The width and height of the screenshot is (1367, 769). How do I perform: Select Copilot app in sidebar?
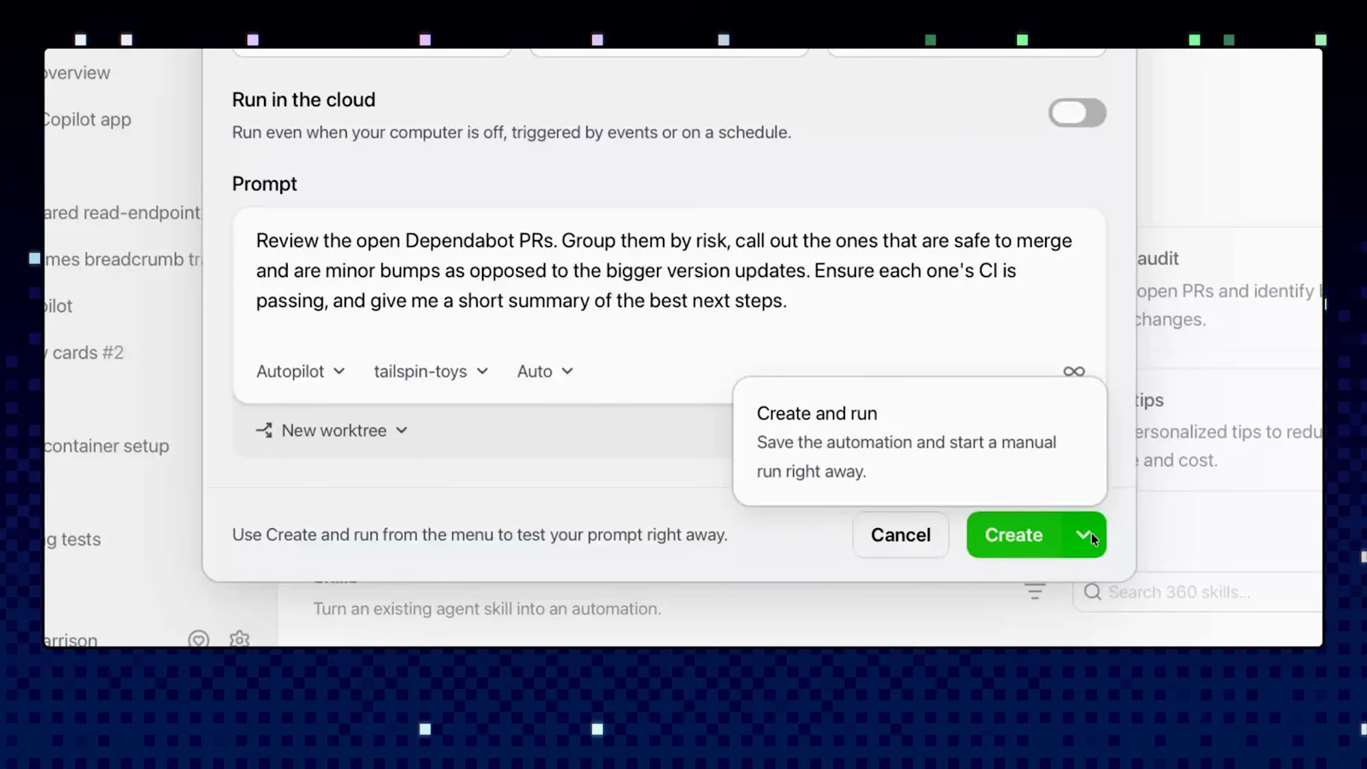(87, 120)
